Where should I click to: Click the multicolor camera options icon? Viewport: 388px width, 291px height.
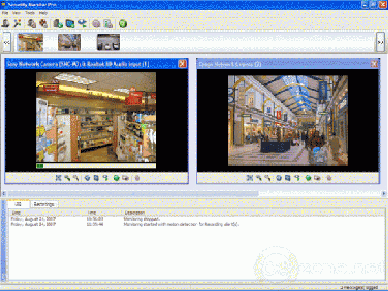(x=44, y=24)
